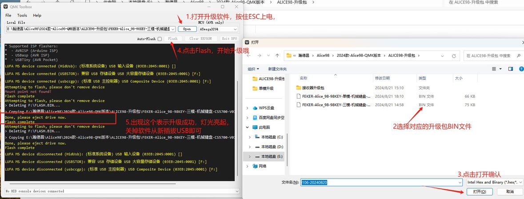Open the Tools menu
The height and width of the screenshot is (199, 524).
coord(22,15)
